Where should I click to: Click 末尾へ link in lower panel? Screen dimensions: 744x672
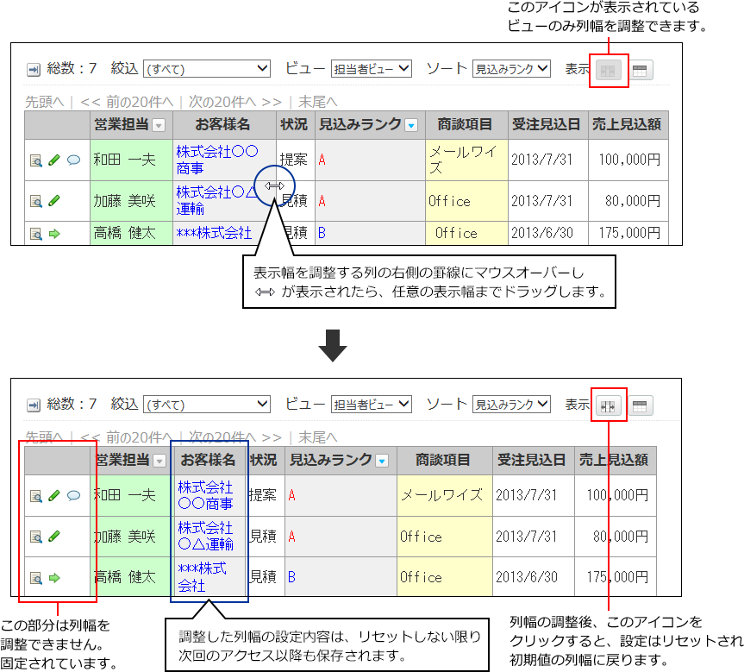click(x=317, y=436)
